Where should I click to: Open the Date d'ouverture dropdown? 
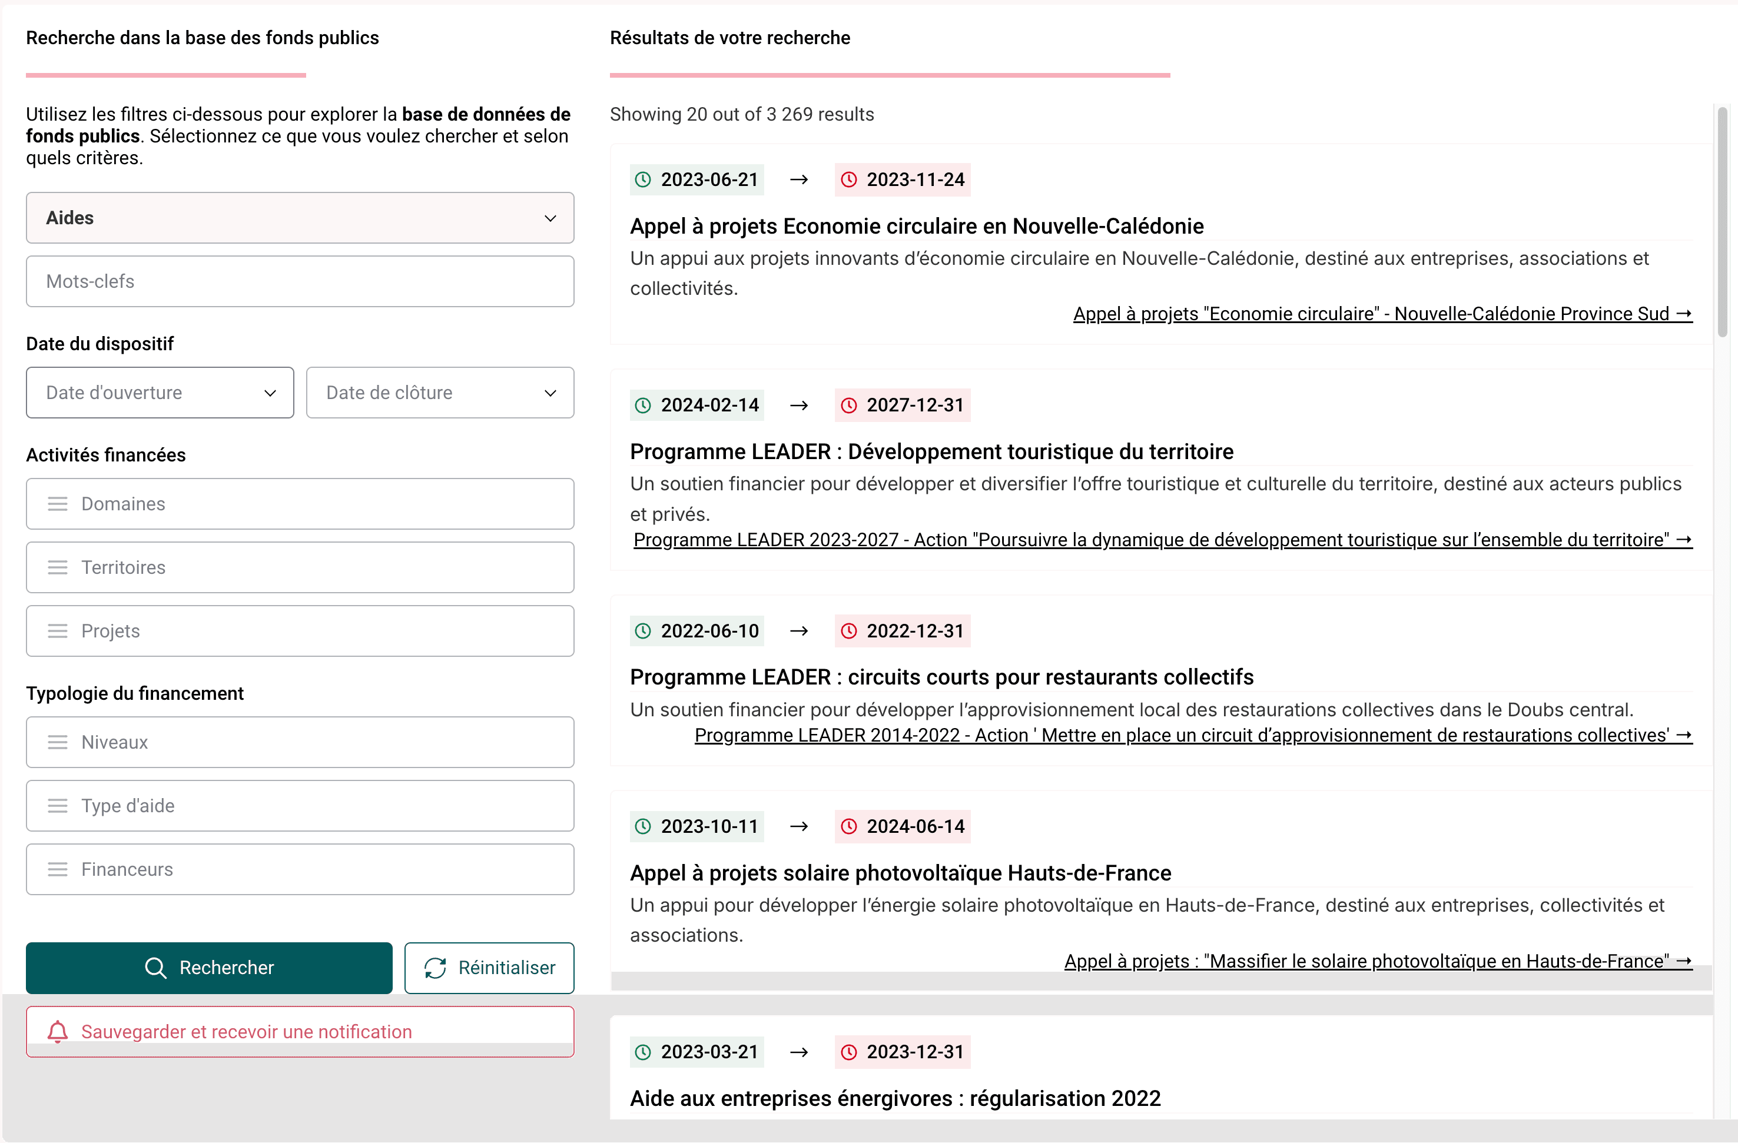coord(160,393)
